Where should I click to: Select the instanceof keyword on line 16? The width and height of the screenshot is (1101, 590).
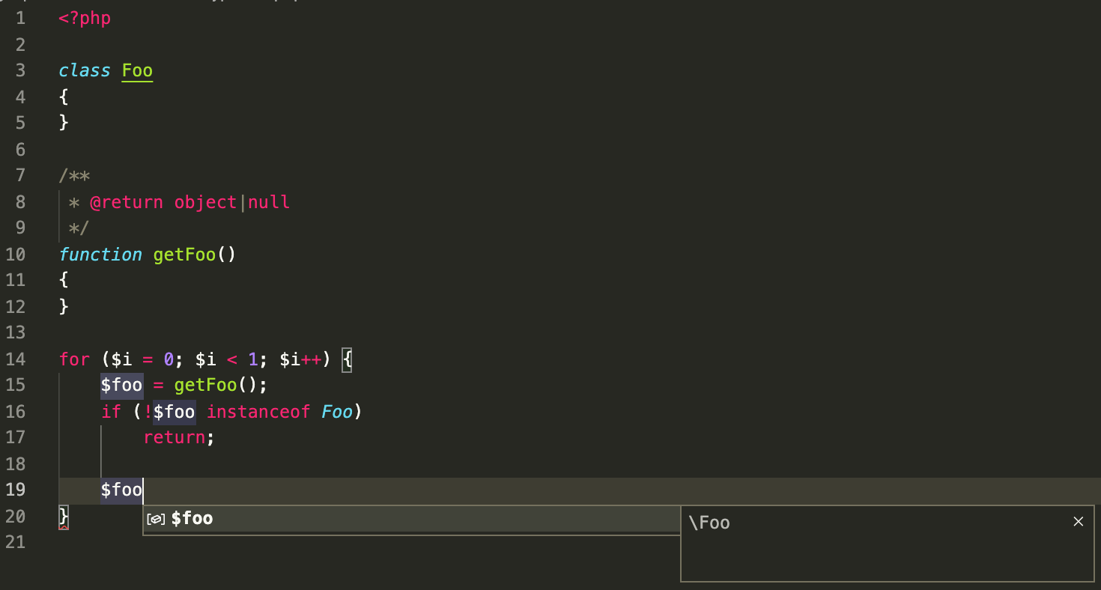(x=258, y=411)
